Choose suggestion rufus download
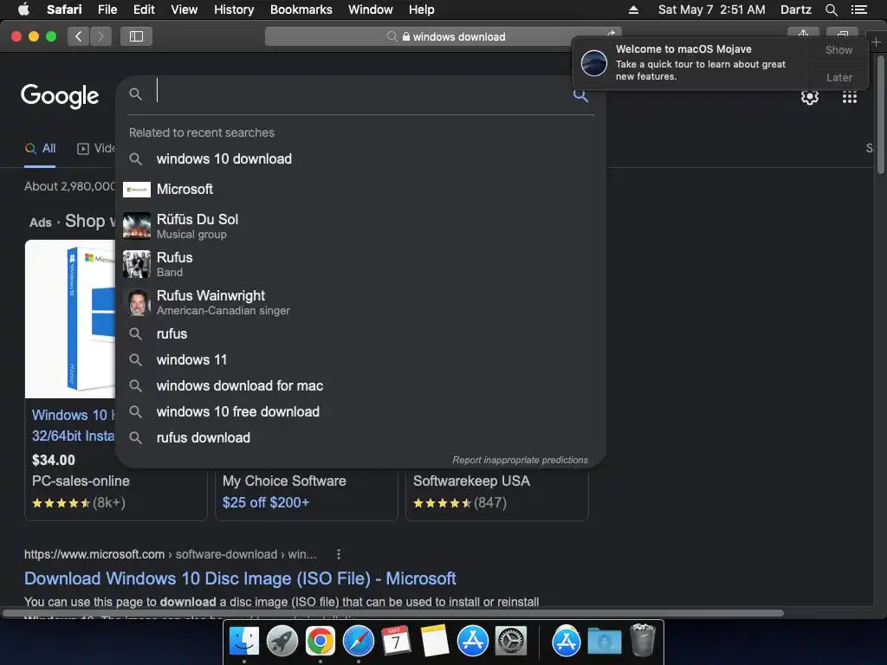887x665 pixels. click(x=360, y=437)
